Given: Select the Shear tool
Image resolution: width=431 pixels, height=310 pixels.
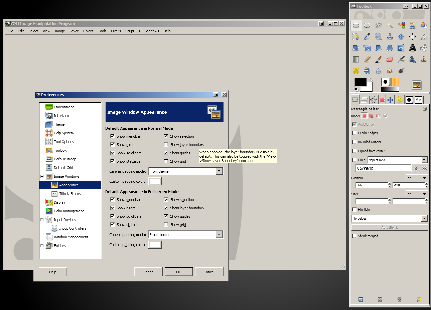Looking at the screenshot, I should click(x=379, y=48).
